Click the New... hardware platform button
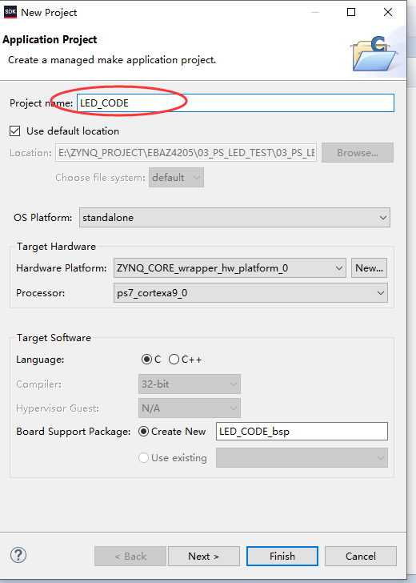 (x=369, y=268)
